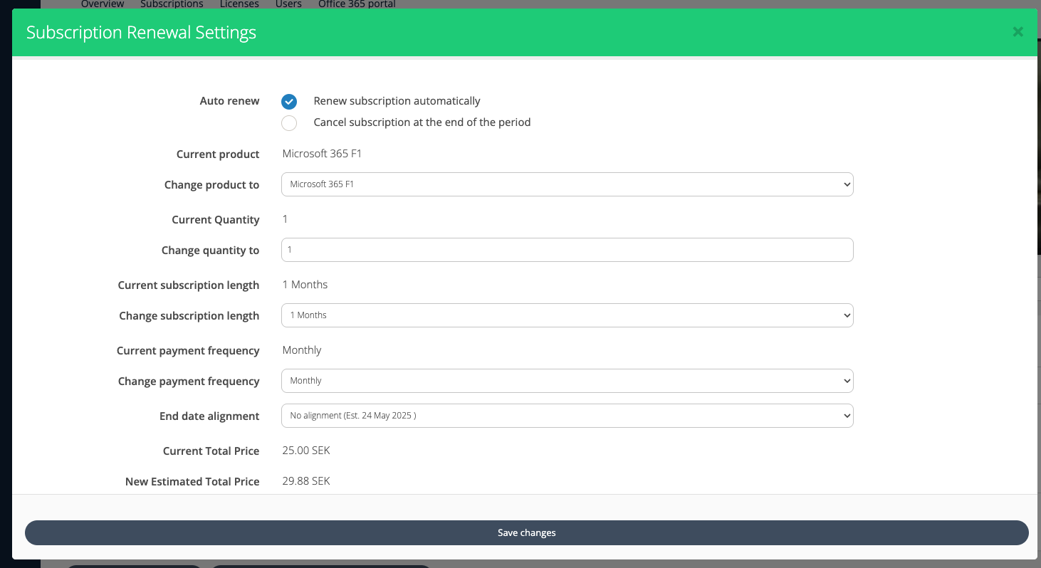1041x568 pixels.
Task: Enable Renew subscription automatically
Action: (x=289, y=101)
